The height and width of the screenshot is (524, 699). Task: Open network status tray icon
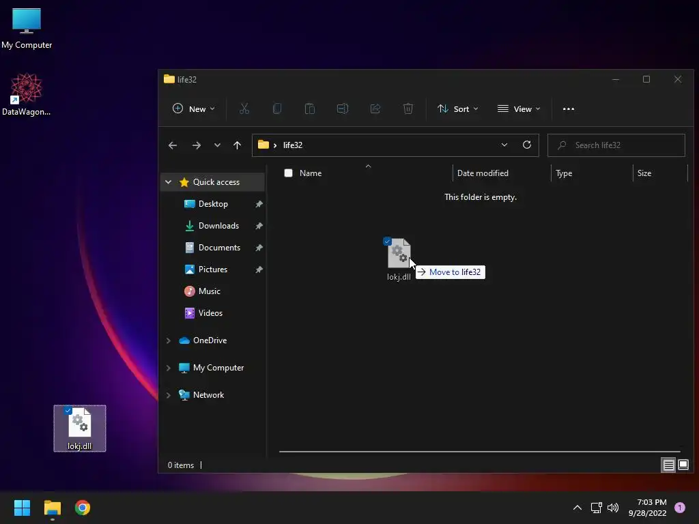[596, 508]
